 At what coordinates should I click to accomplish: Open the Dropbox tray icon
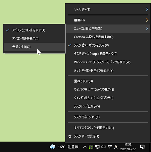coord(110,147)
